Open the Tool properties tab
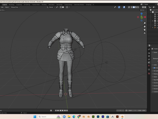158x119 pixels. click(149, 49)
